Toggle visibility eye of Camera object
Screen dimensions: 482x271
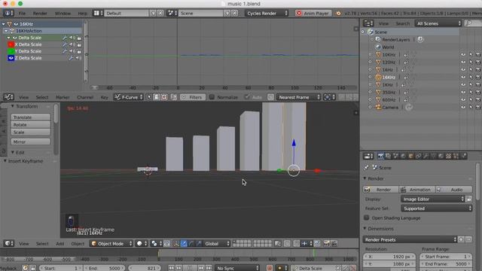point(463,107)
